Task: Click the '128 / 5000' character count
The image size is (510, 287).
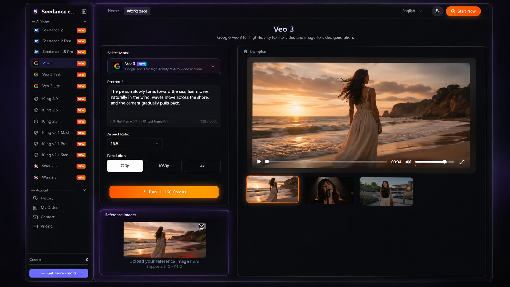Action: coord(209,121)
